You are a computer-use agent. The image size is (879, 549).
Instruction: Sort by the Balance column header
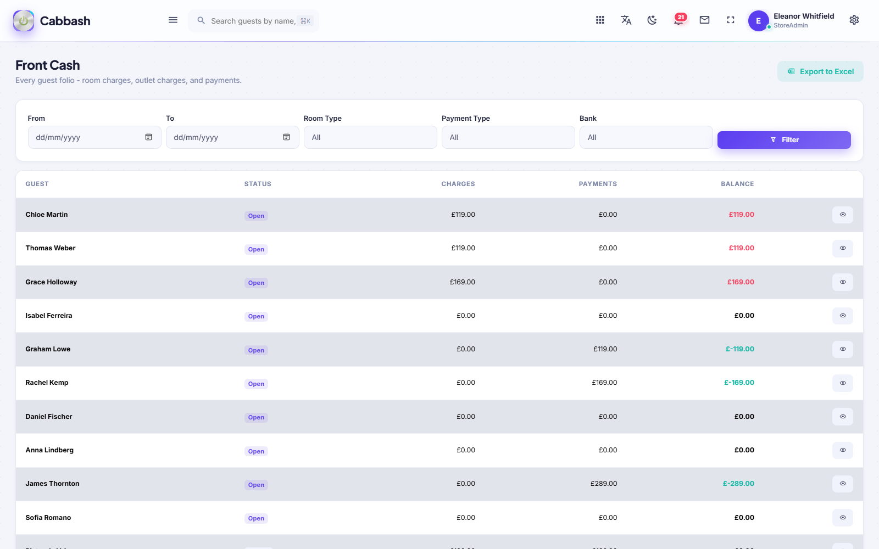coord(737,184)
